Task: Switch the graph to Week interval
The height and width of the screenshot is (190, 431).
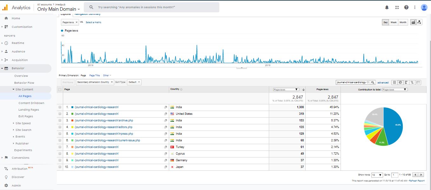Action: click(x=394, y=22)
